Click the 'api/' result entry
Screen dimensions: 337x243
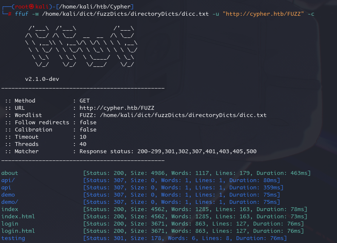click(x=8, y=180)
